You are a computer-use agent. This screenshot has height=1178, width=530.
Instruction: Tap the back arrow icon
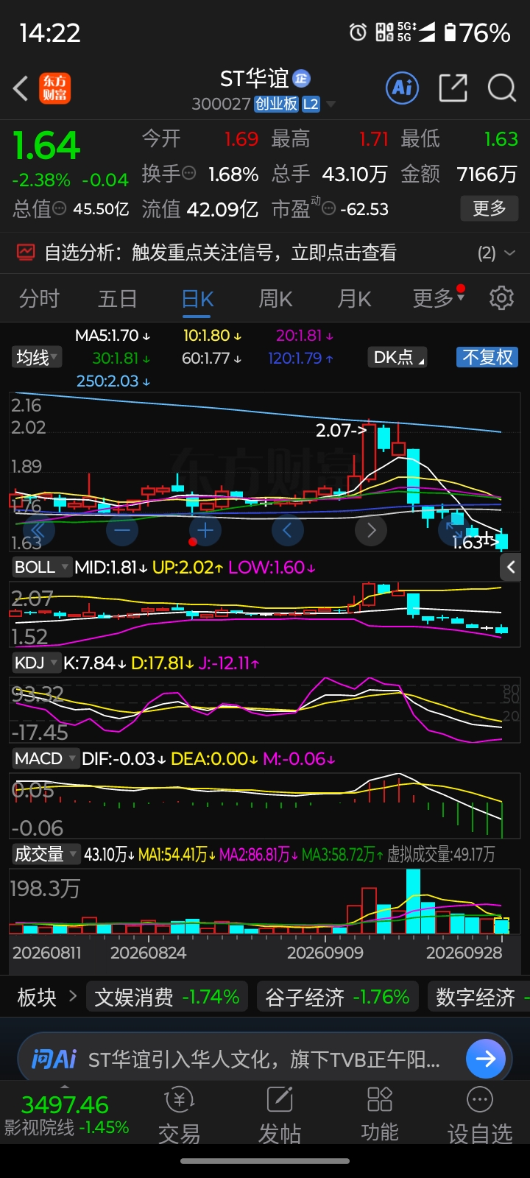coord(21,89)
